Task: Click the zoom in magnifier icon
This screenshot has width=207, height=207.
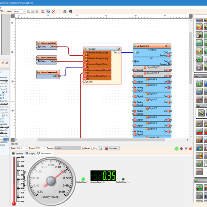Action: coord(29,11)
